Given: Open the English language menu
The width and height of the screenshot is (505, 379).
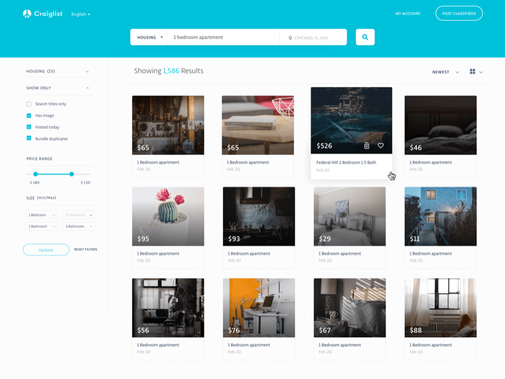Looking at the screenshot, I should [80, 13].
